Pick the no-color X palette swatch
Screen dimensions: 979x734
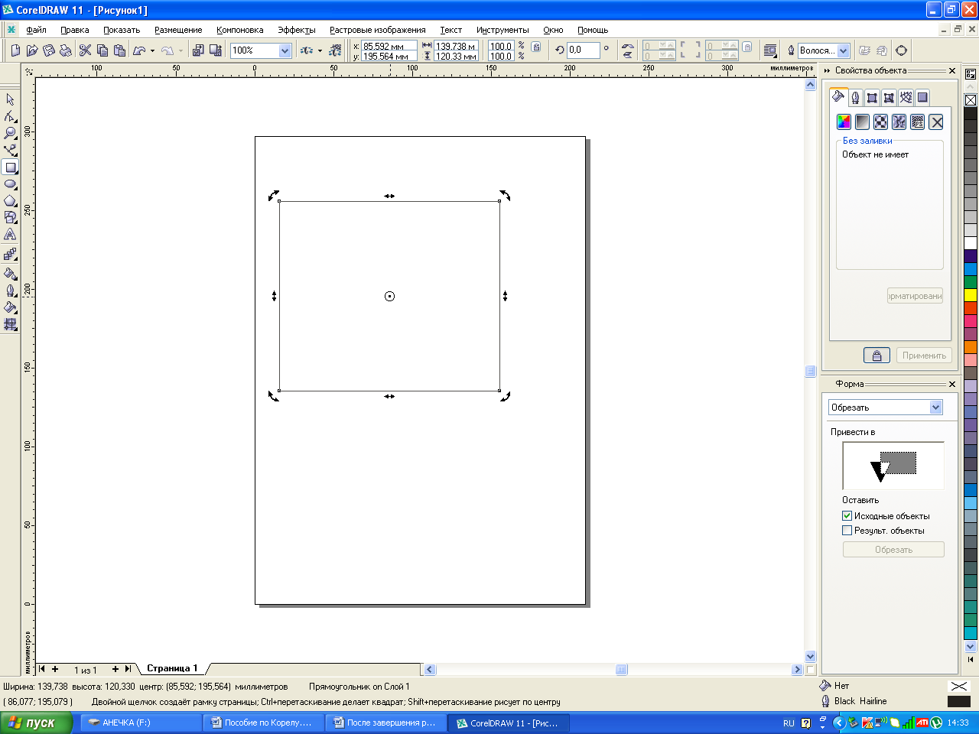coord(971,100)
